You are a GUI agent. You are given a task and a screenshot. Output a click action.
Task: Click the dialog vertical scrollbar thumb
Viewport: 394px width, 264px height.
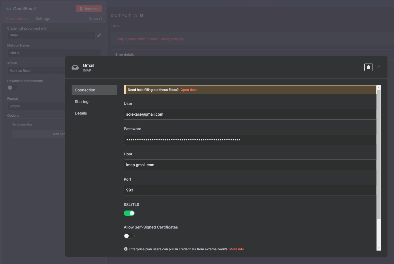[x=379, y=155]
